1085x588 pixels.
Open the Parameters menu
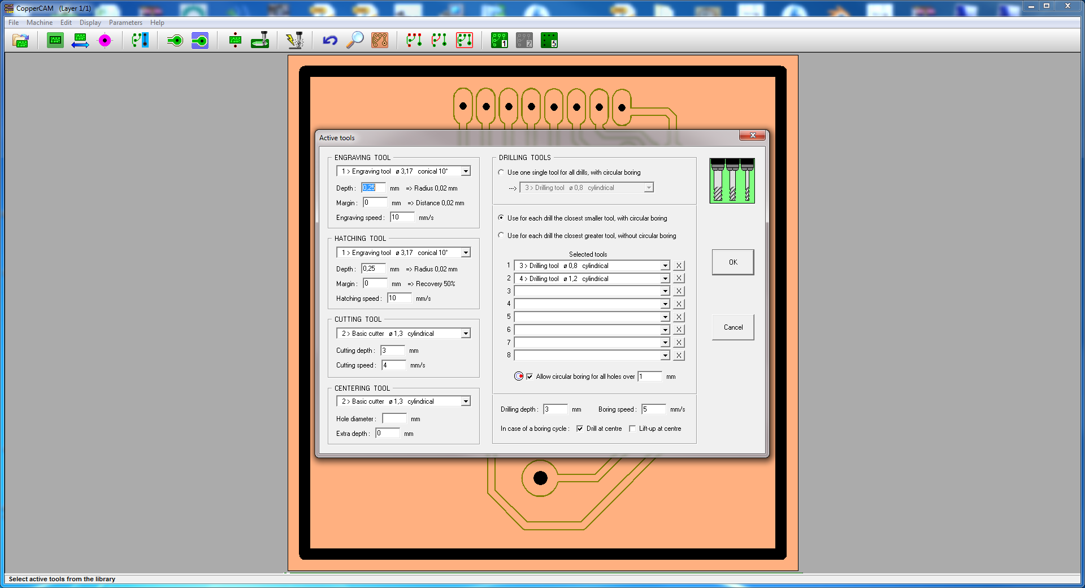click(125, 23)
